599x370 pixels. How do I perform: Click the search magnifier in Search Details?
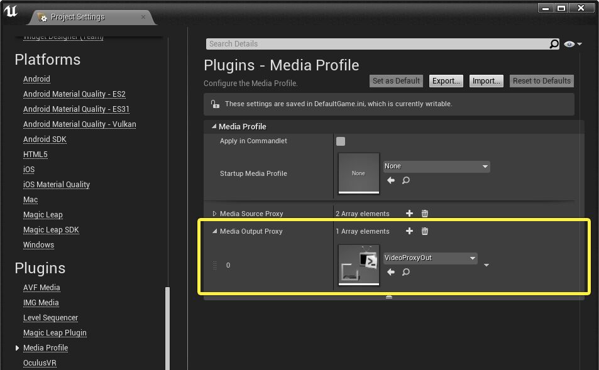point(553,44)
